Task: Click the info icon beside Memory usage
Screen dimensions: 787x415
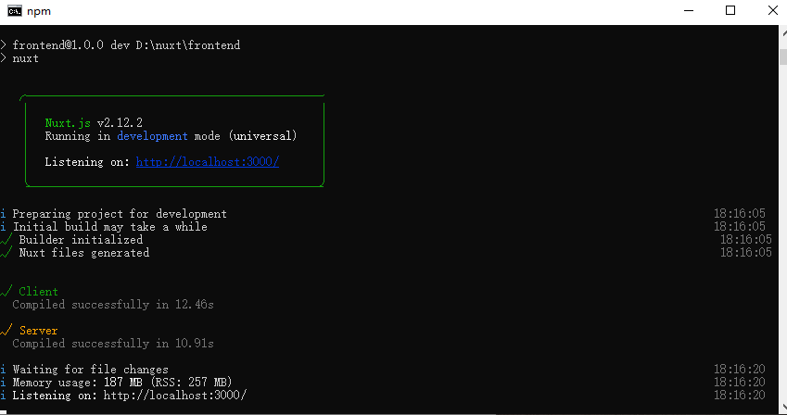Action: (x=3, y=383)
